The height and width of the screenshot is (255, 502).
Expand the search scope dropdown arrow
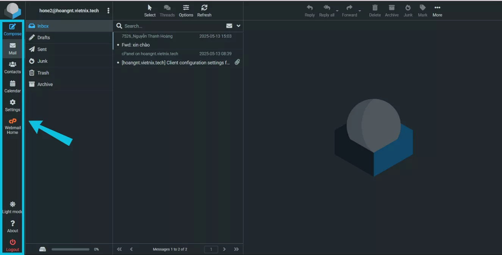coord(238,26)
